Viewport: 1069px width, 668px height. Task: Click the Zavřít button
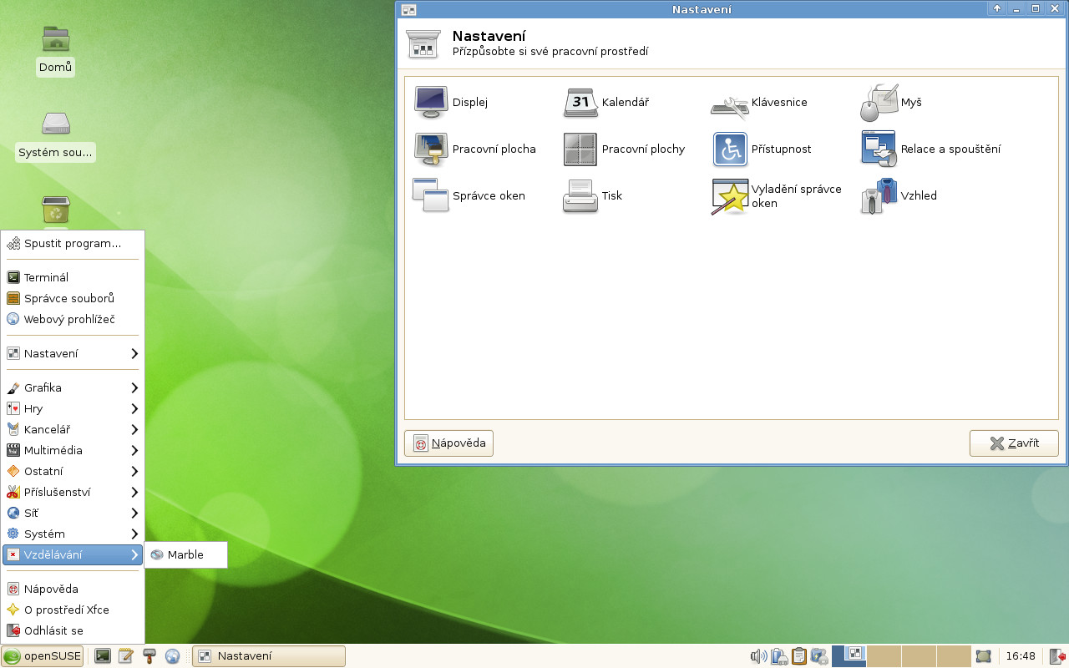tap(1014, 443)
